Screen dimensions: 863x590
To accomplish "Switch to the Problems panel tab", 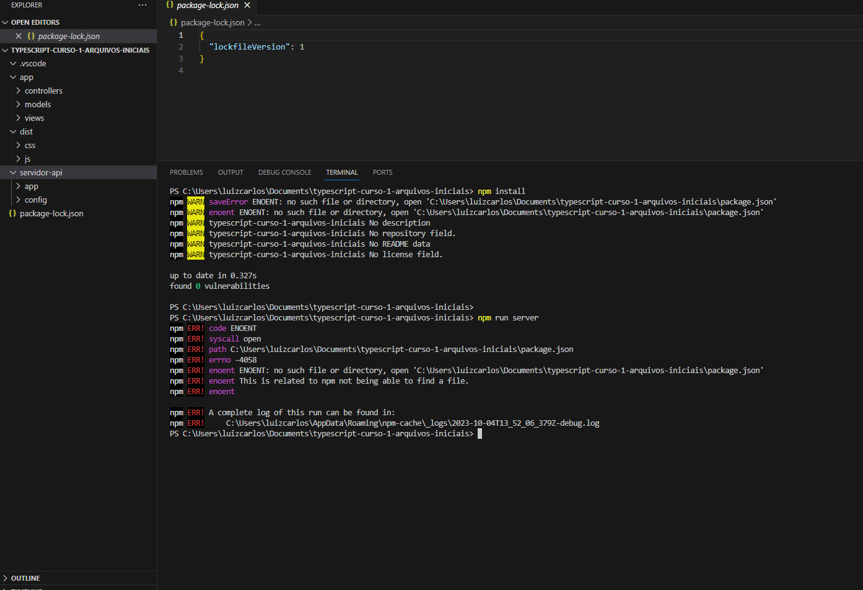I will 186,172.
